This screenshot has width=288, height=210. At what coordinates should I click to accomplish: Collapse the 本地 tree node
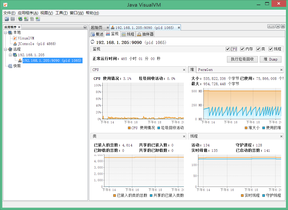pyautogui.click(x=5, y=33)
